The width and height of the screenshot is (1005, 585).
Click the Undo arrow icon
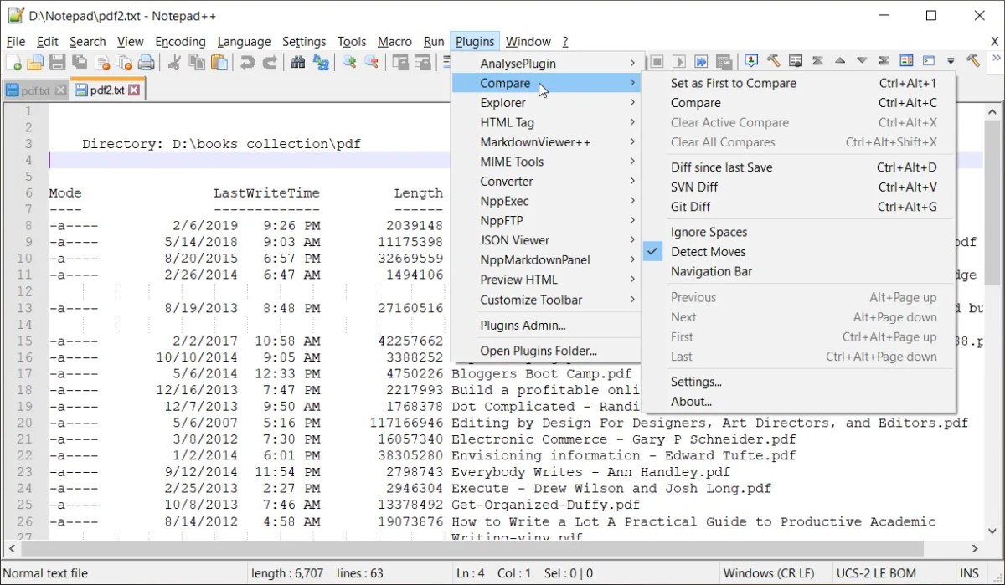pos(247,61)
